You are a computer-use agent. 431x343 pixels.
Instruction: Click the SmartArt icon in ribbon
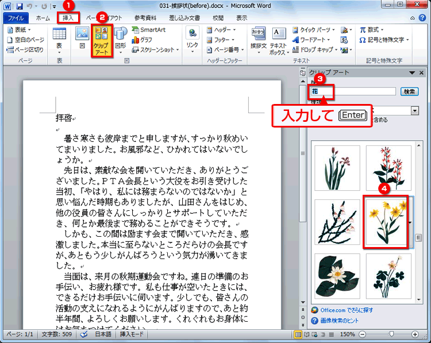149,30
